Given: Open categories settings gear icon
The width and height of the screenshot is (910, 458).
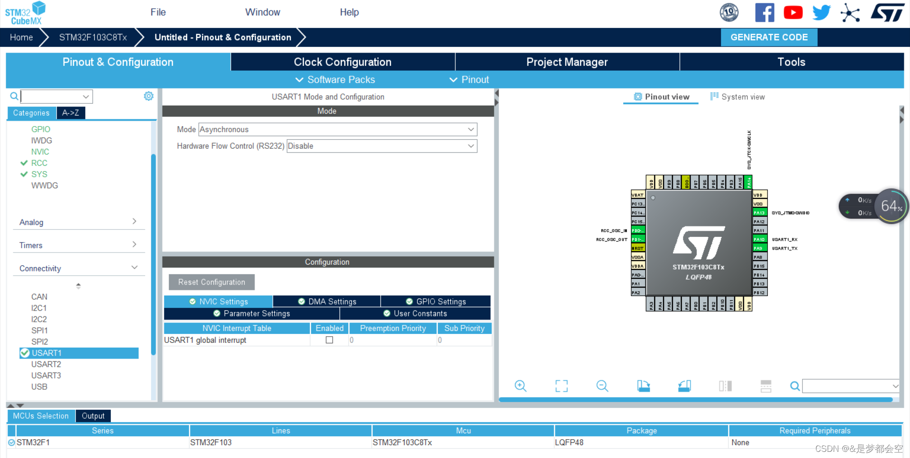Looking at the screenshot, I should 148,96.
